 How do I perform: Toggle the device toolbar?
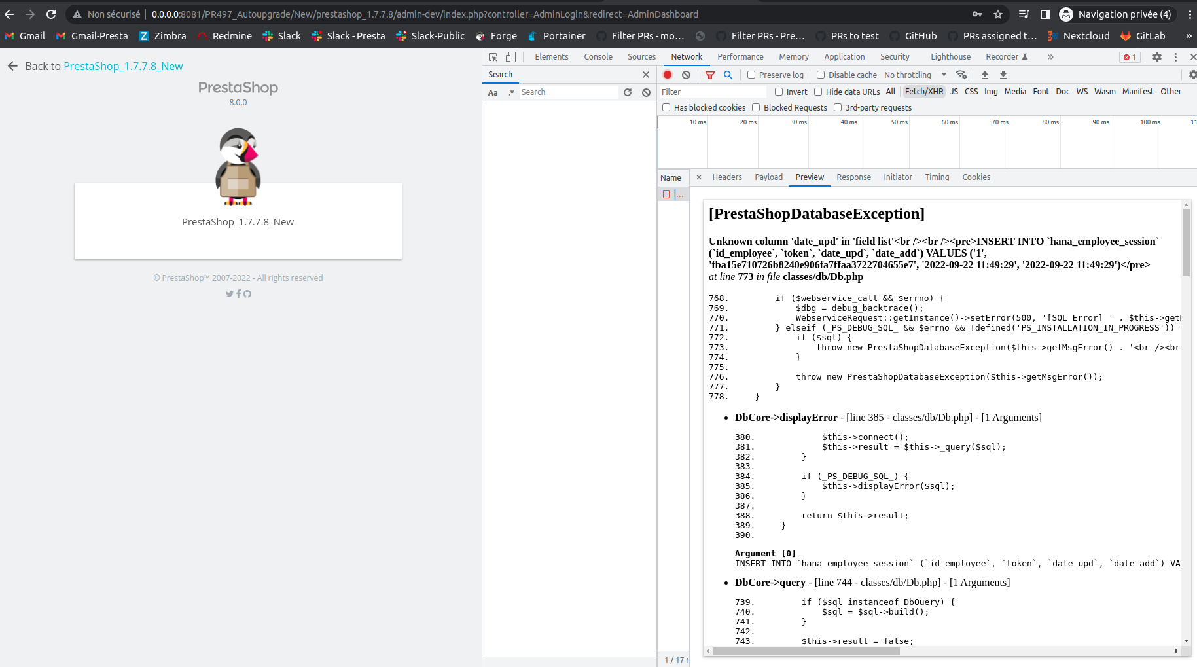click(x=510, y=57)
